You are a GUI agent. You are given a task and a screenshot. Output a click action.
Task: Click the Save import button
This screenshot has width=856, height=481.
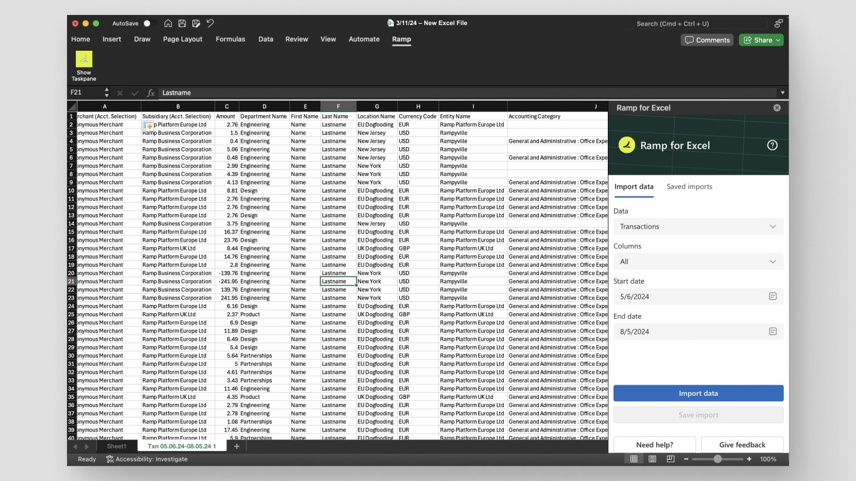pos(698,415)
